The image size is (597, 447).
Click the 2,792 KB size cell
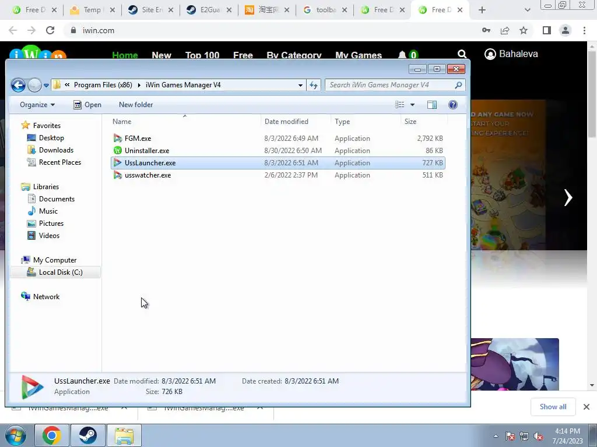click(x=430, y=139)
